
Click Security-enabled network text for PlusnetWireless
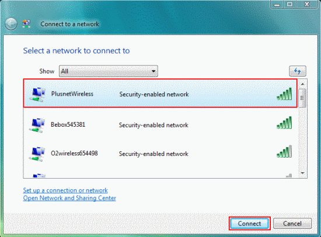pyautogui.click(x=154, y=95)
